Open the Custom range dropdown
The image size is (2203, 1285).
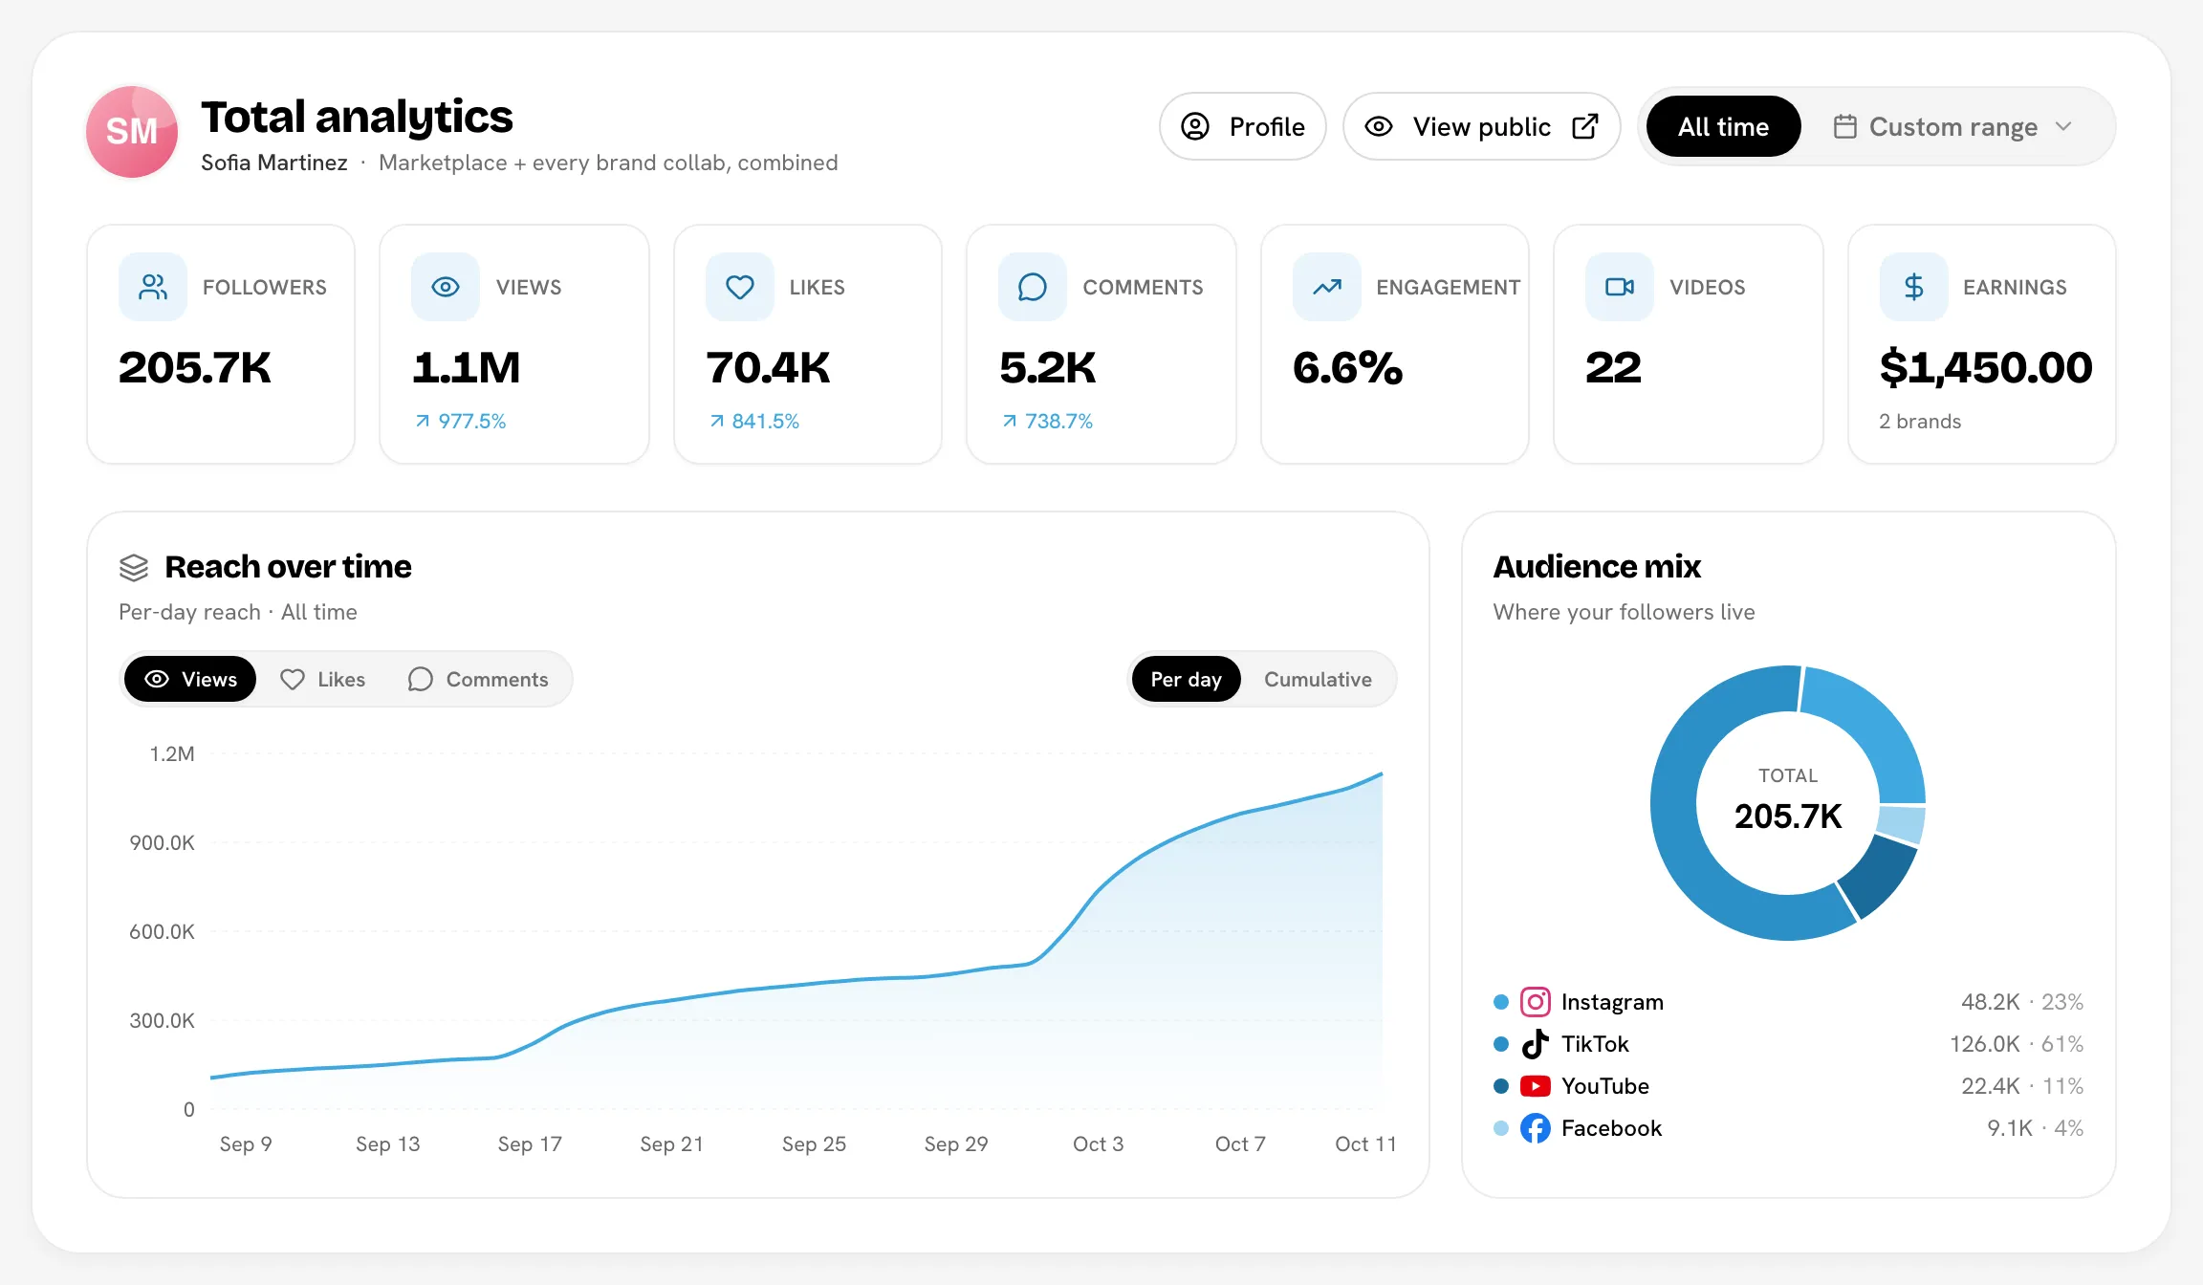1953,126
